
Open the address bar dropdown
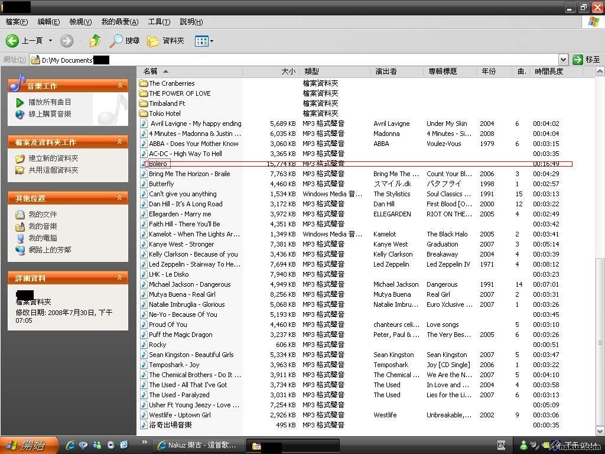point(563,60)
